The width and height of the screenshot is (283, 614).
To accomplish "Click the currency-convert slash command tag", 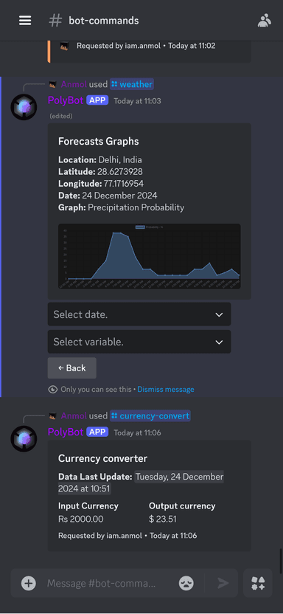I will (150, 416).
